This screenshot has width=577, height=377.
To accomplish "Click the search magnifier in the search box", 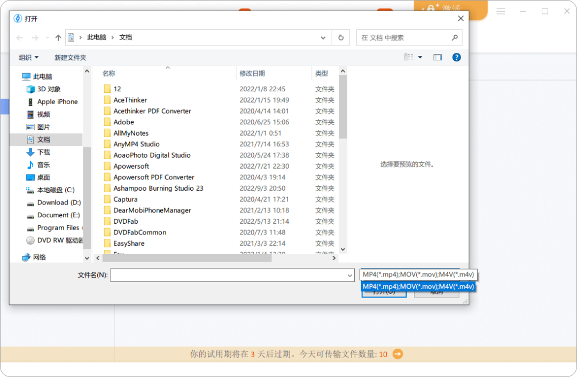I will pos(455,37).
